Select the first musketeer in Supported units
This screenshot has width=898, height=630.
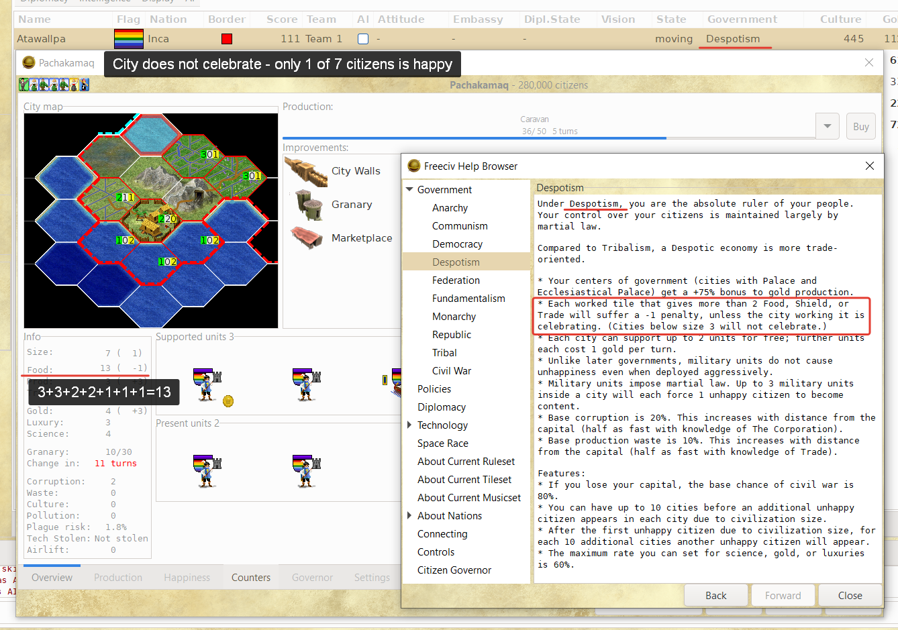pyautogui.click(x=207, y=384)
